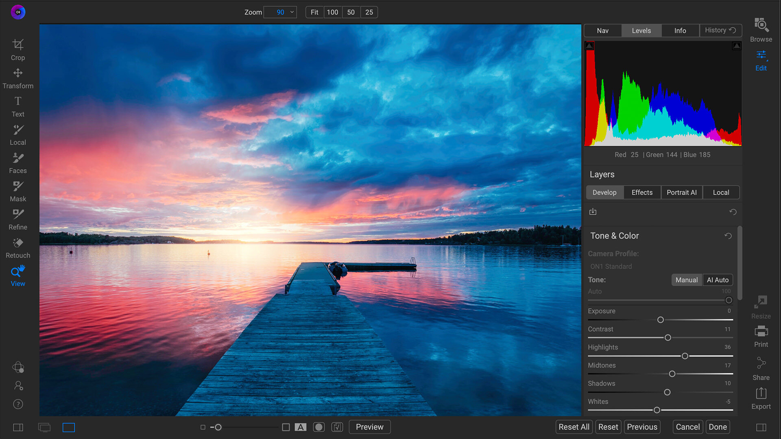Toggle the right panel visibility icon

761,427
